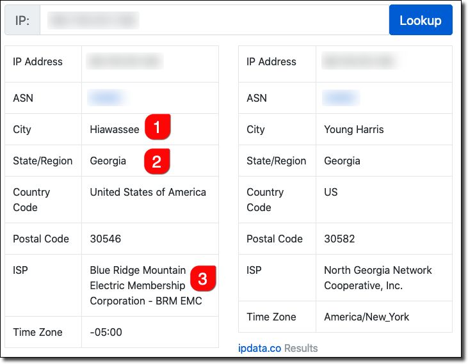This screenshot has height=364, width=468.
Task: Click the US country code value
Action: point(331,192)
